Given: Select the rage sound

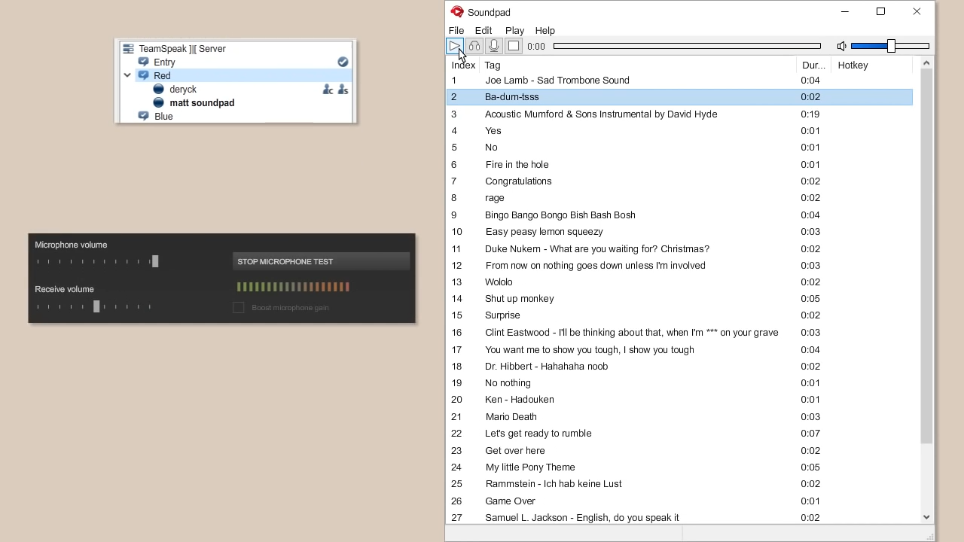Looking at the screenshot, I should pos(679,198).
